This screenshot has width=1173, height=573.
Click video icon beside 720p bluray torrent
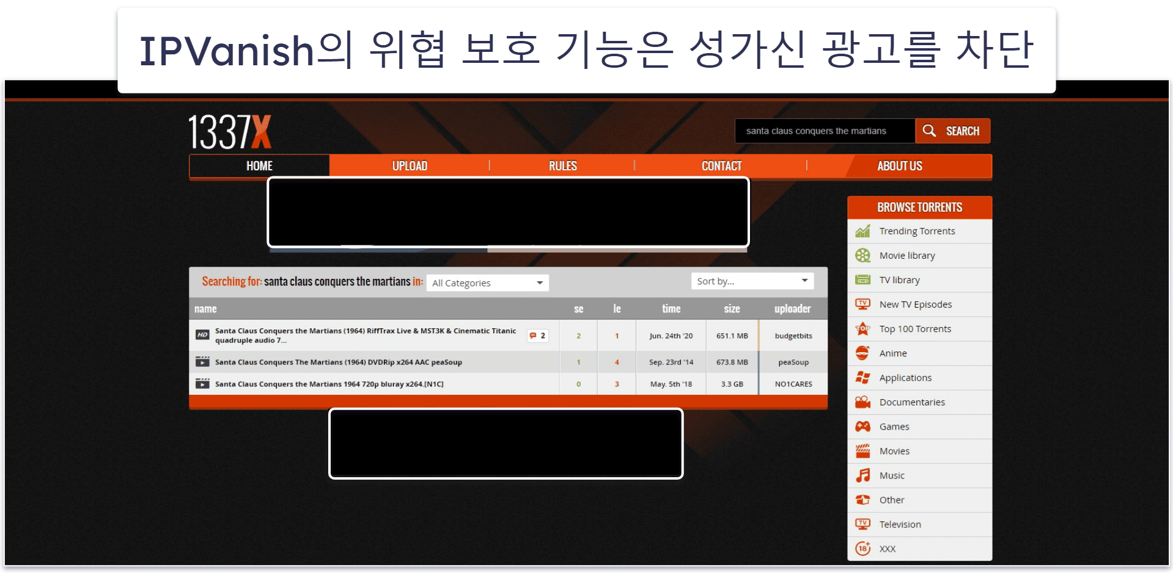pos(202,384)
